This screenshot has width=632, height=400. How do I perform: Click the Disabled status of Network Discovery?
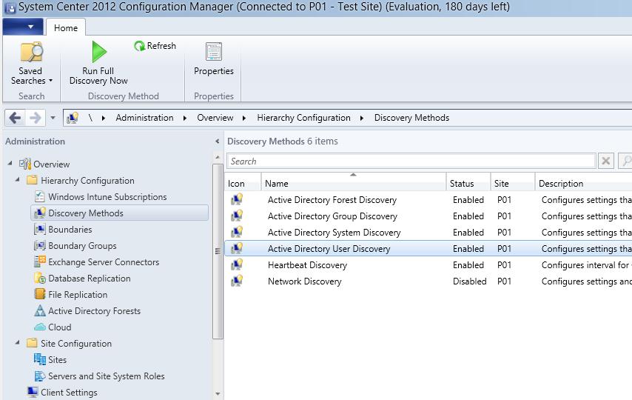coord(470,281)
